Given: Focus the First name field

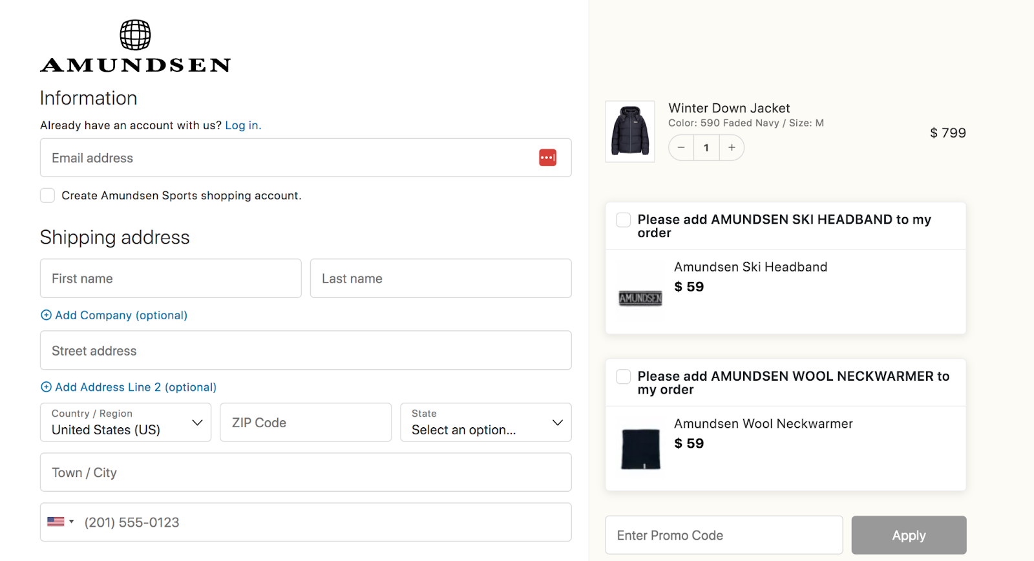Looking at the screenshot, I should (171, 279).
